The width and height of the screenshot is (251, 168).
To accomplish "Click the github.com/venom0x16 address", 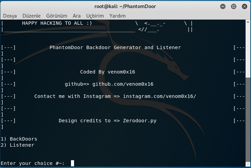I will (123, 84).
